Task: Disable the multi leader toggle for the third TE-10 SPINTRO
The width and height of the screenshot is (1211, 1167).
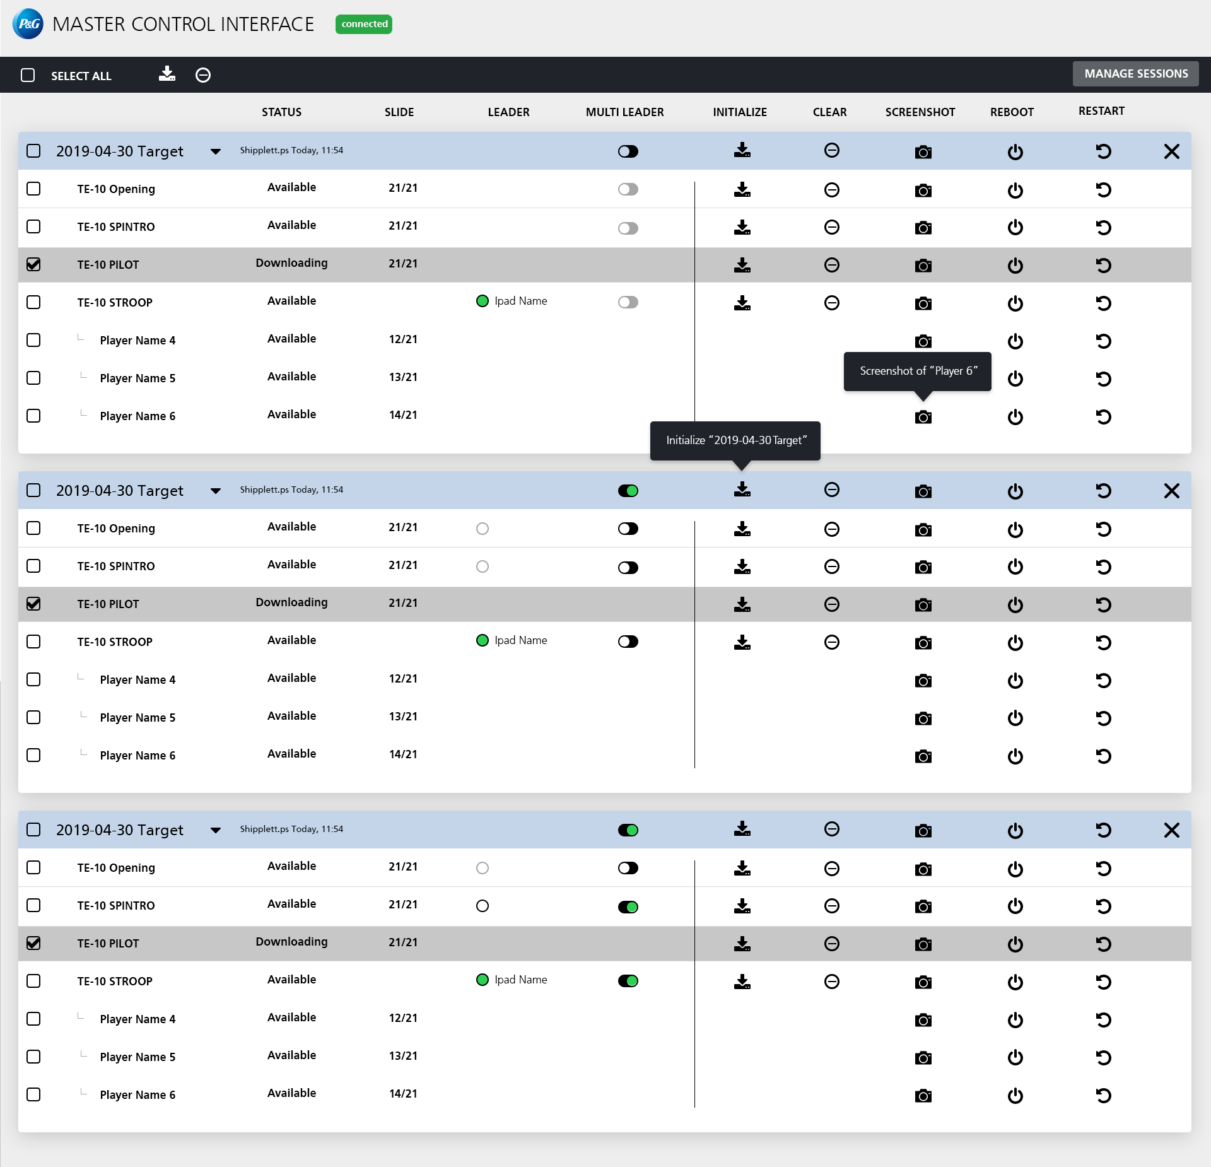Action: (x=628, y=906)
